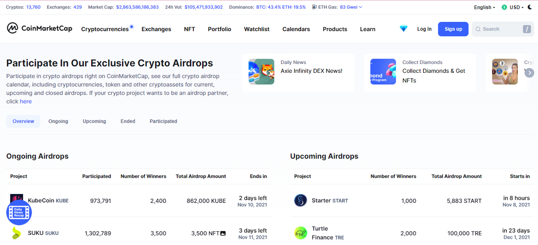Click the 'Starts in' column header
The width and height of the screenshot is (538, 245).
[520, 176]
